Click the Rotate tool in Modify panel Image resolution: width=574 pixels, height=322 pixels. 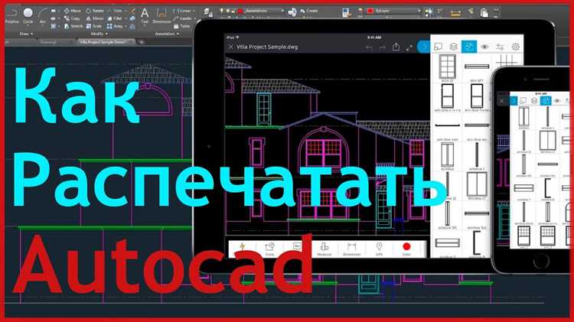[95, 11]
